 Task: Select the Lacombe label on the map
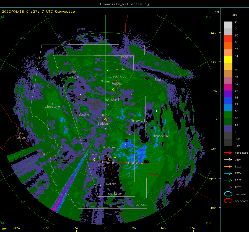point(120,69)
